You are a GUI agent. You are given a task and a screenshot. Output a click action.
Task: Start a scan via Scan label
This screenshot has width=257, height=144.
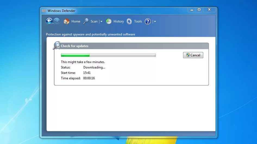tap(94, 21)
